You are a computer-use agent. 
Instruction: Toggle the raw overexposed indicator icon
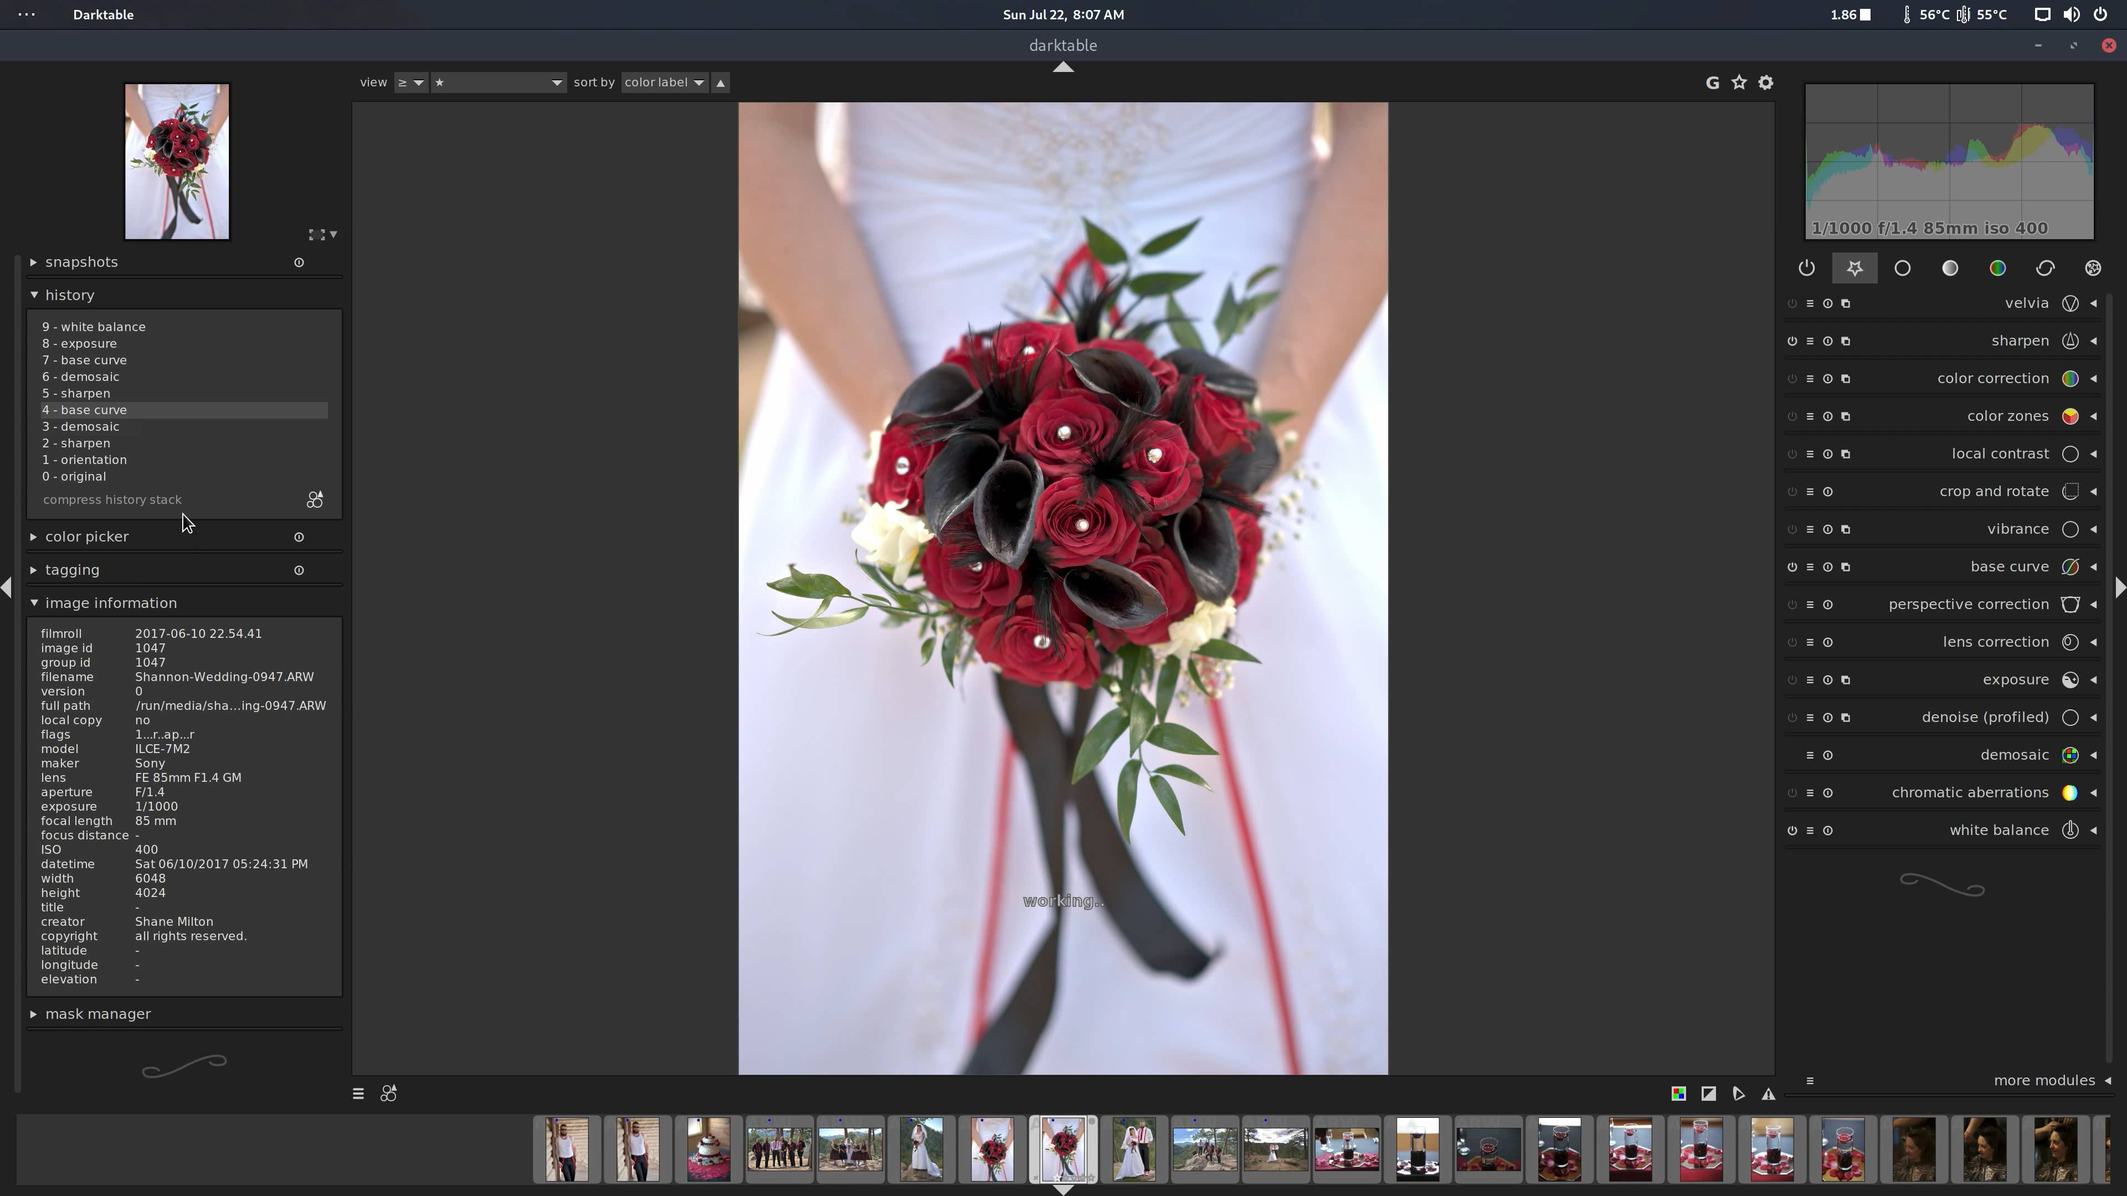(1679, 1094)
